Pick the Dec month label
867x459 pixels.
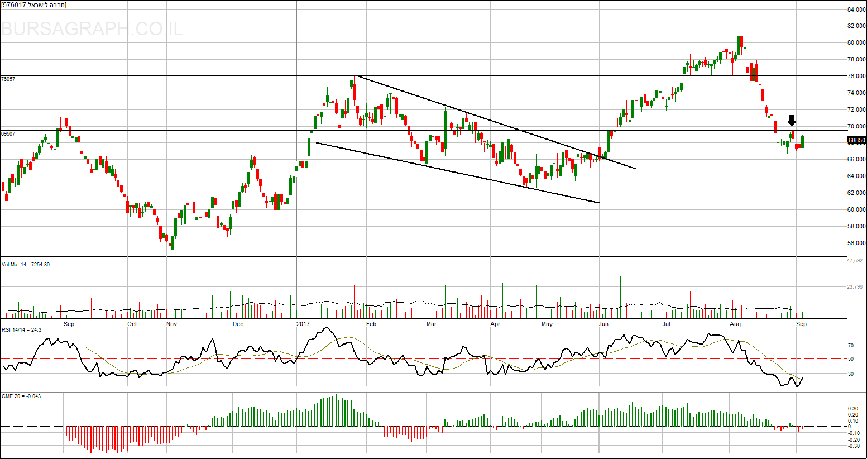click(x=238, y=324)
